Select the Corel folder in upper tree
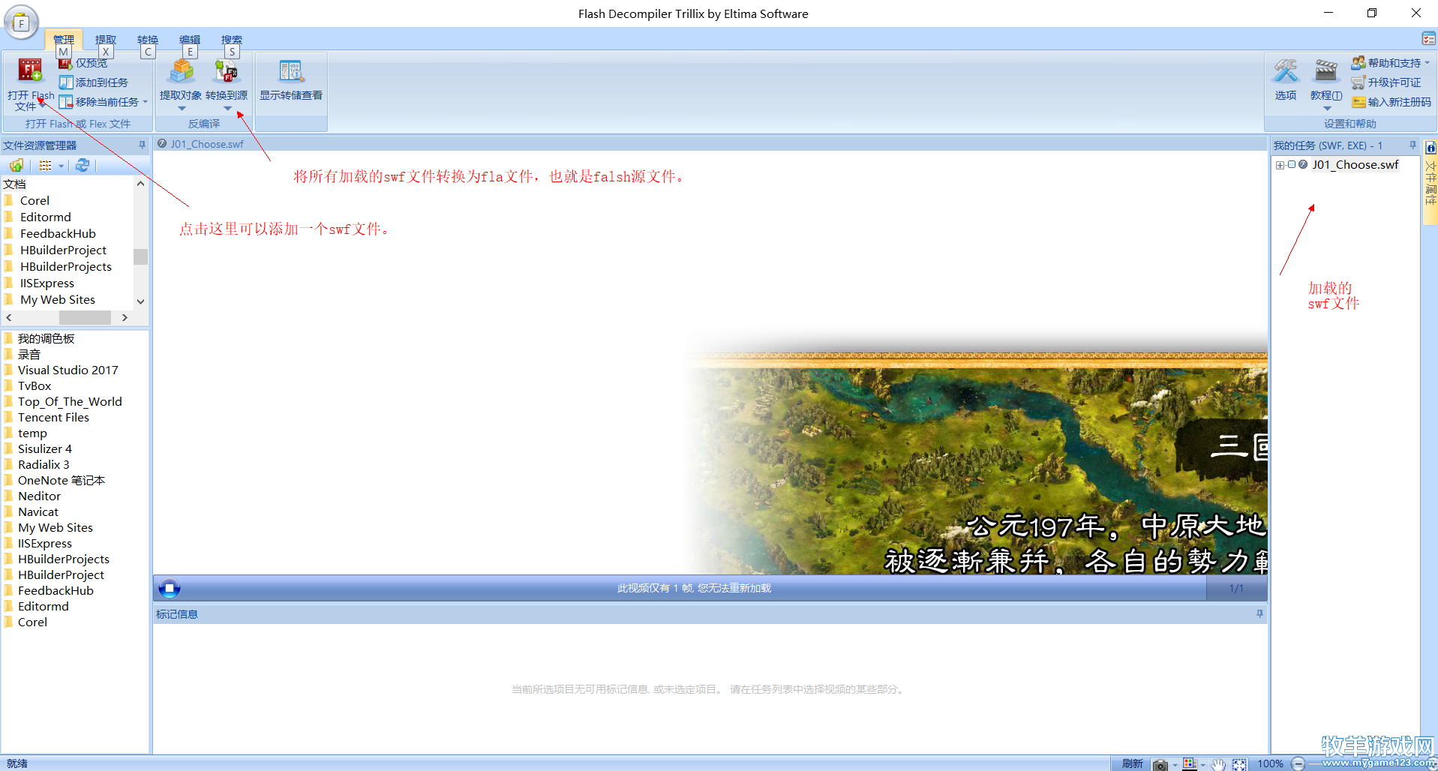 [35, 201]
